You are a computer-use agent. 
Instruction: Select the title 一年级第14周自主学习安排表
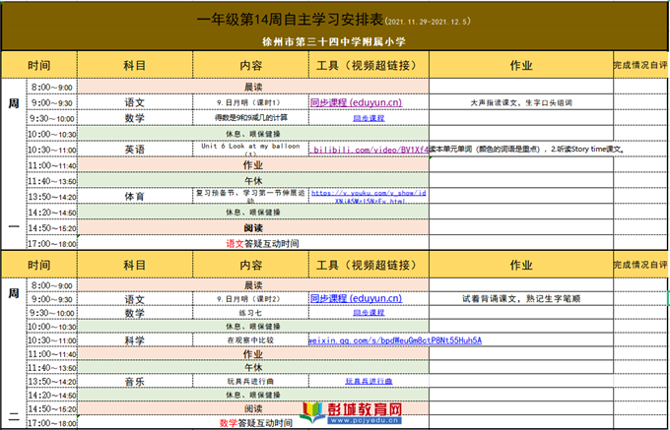click(x=290, y=20)
